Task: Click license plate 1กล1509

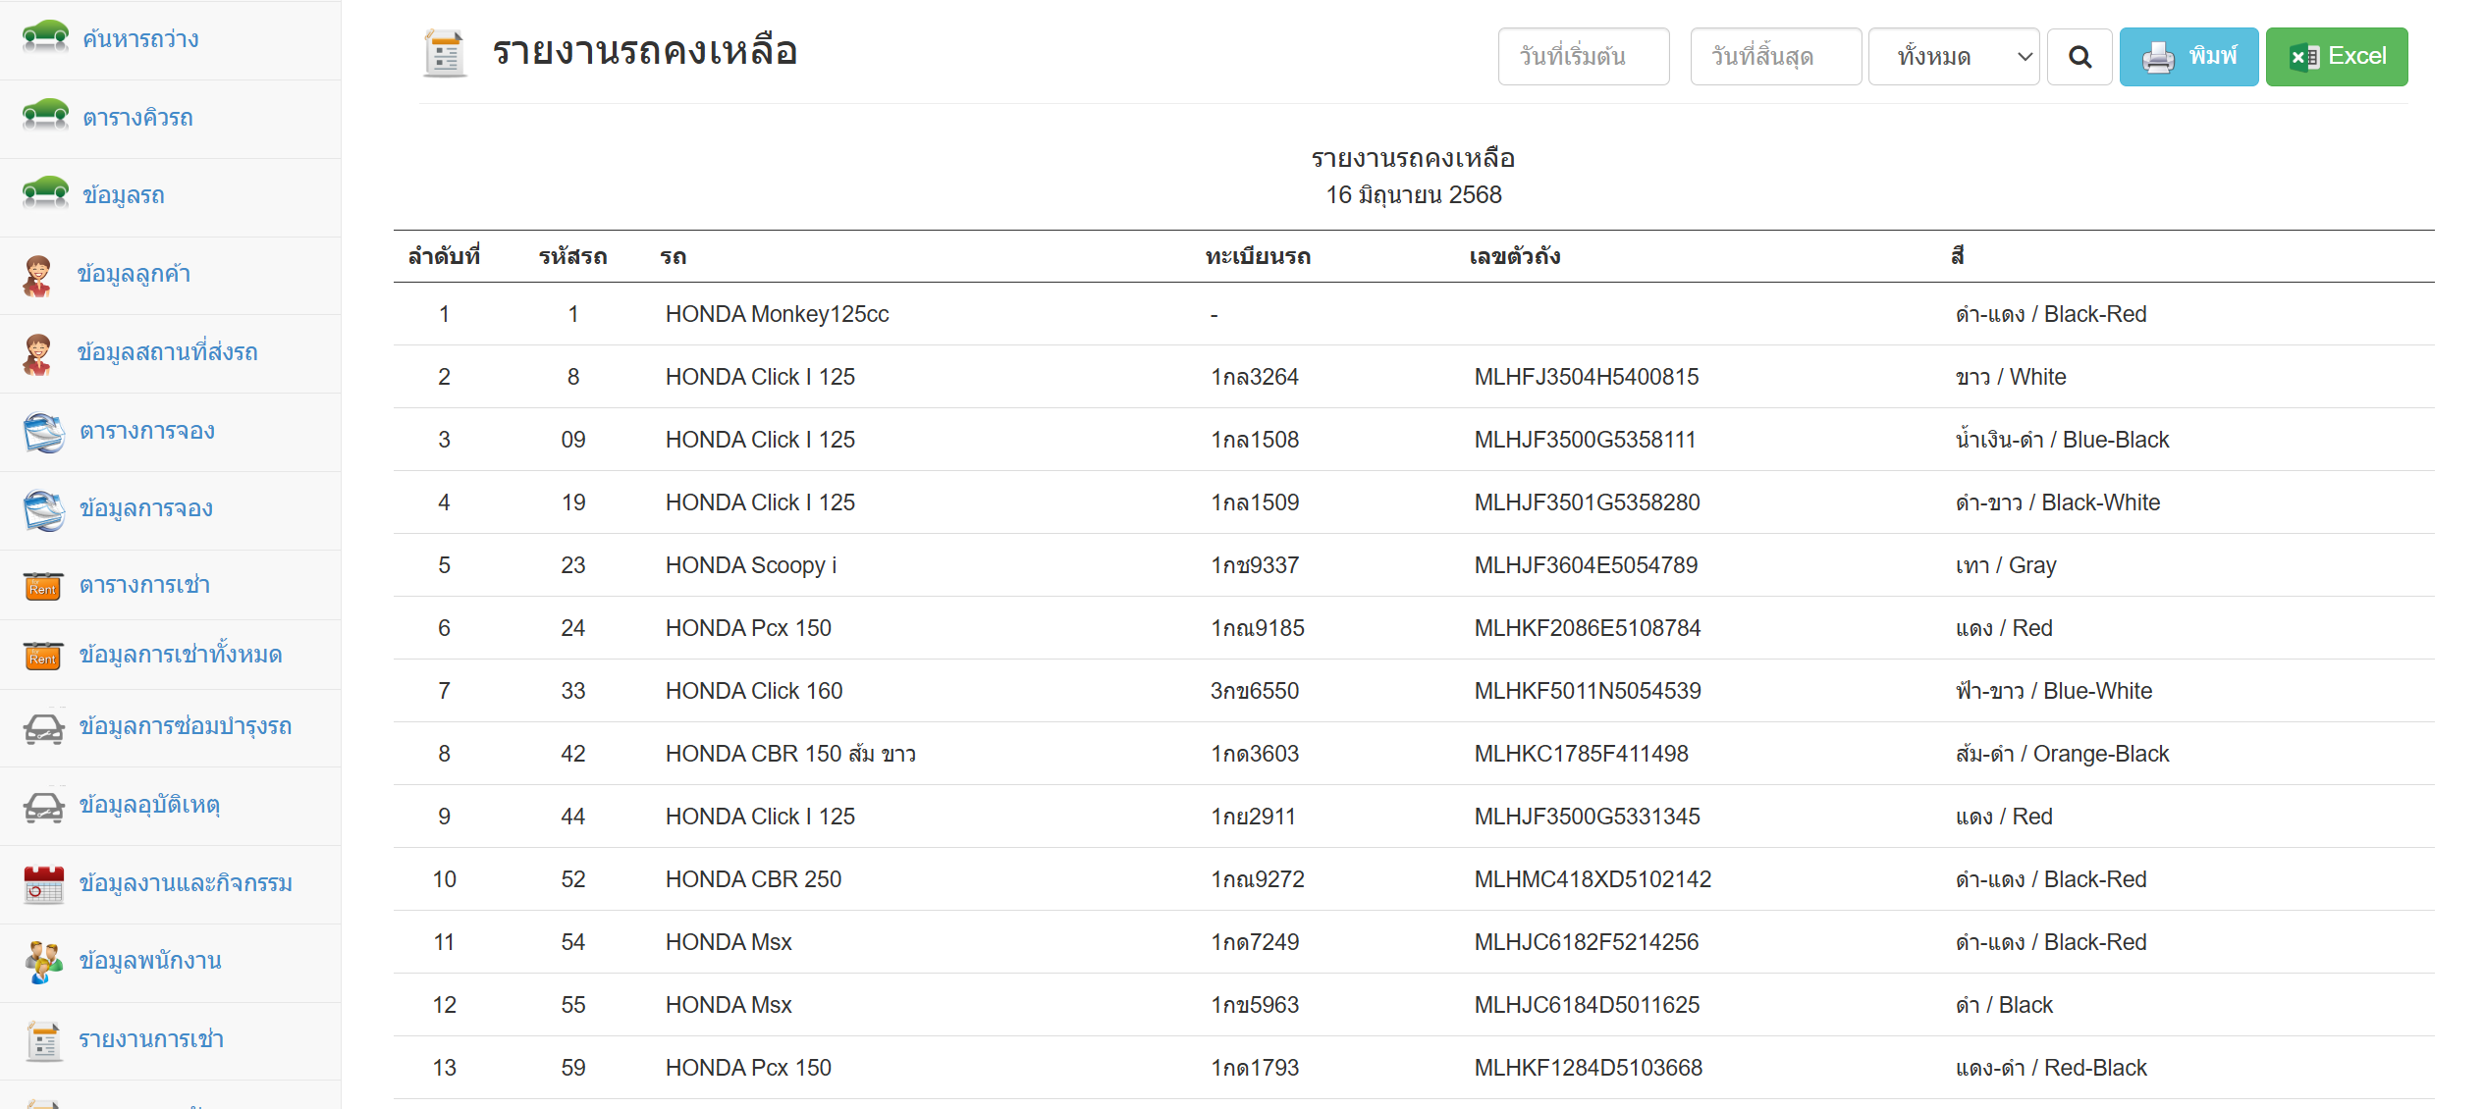Action: [1255, 502]
